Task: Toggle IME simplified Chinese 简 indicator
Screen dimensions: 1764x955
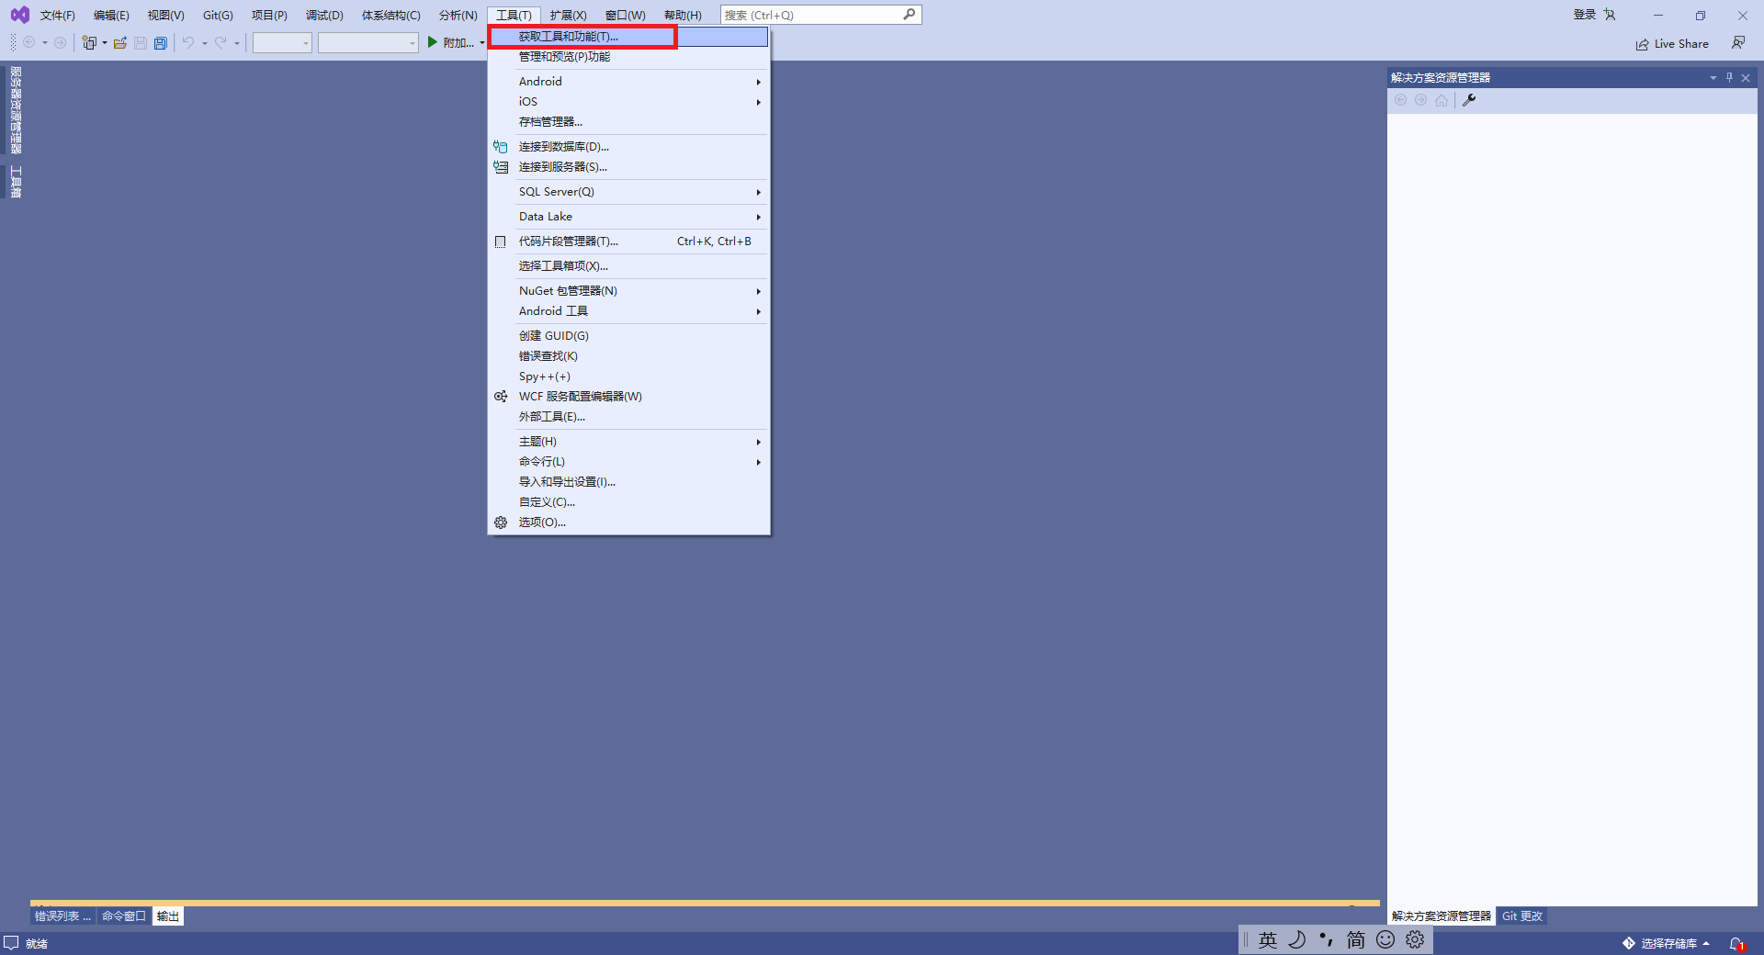Action: click(1356, 939)
